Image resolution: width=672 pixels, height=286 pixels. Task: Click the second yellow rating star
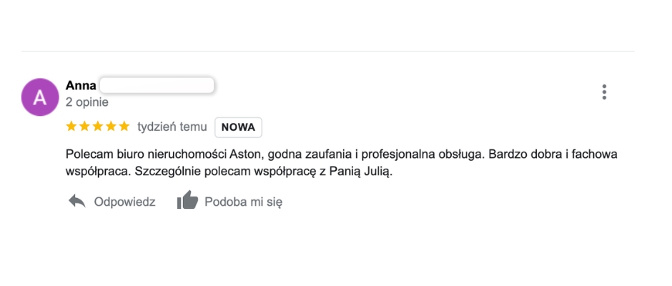[x=84, y=127]
